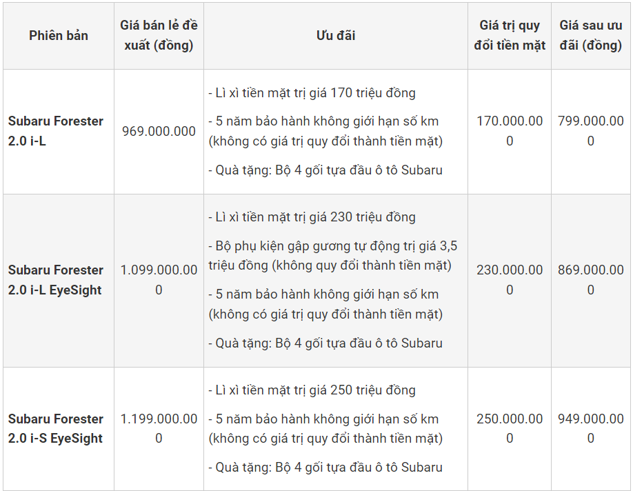The width and height of the screenshot is (633, 491).
Task: Select the 170.000.000 cash value cell
Action: pos(510,131)
